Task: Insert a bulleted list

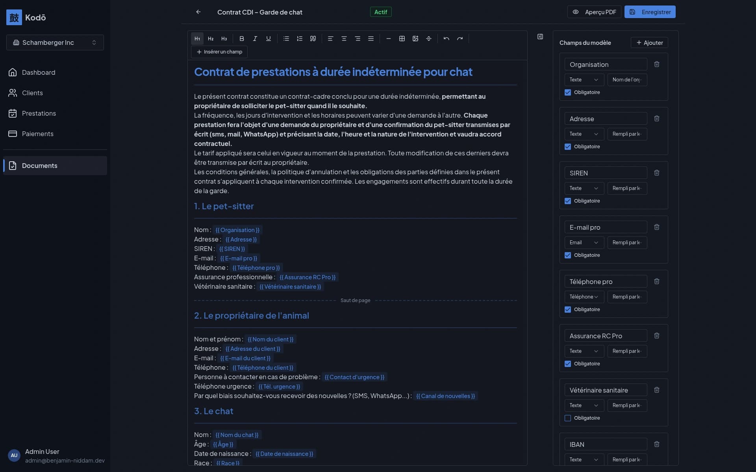Action: coord(286,39)
